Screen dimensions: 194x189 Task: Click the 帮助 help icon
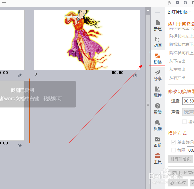pos(158,109)
